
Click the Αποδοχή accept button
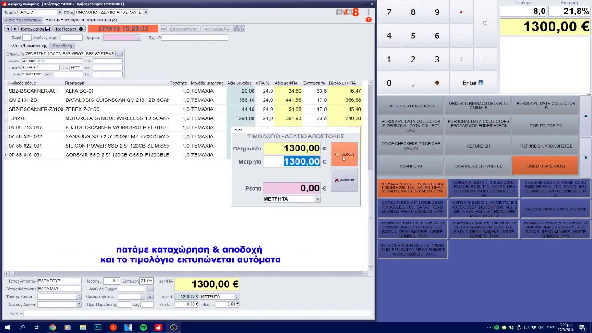[x=344, y=154]
